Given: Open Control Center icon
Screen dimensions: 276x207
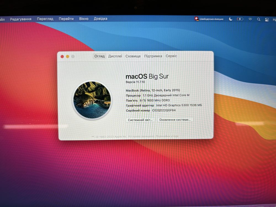Looking at the screenshot, I should 267,20.
